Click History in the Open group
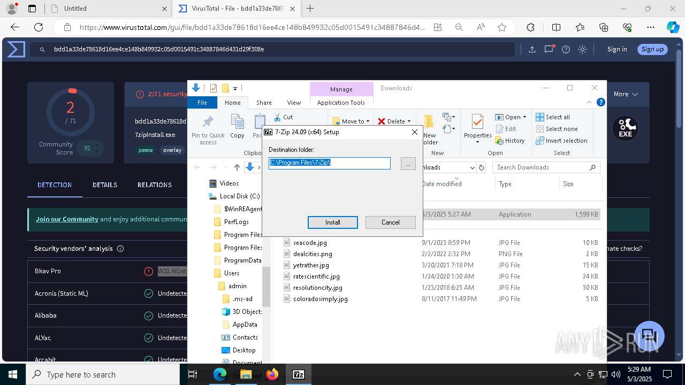This screenshot has height=385, width=685. 510,141
